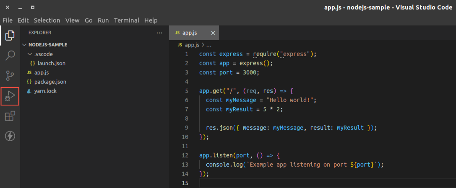The image size is (456, 188).
Task: Open the Search view icon
Action: coord(10,55)
